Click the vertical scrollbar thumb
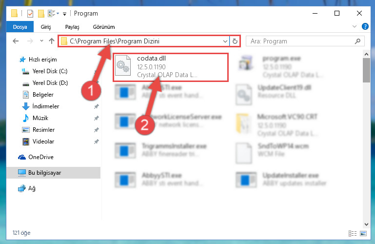375x244 pixels. [x=366, y=70]
